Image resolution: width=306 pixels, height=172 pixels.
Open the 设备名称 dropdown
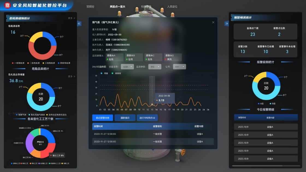pyautogui.click(x=127, y=67)
